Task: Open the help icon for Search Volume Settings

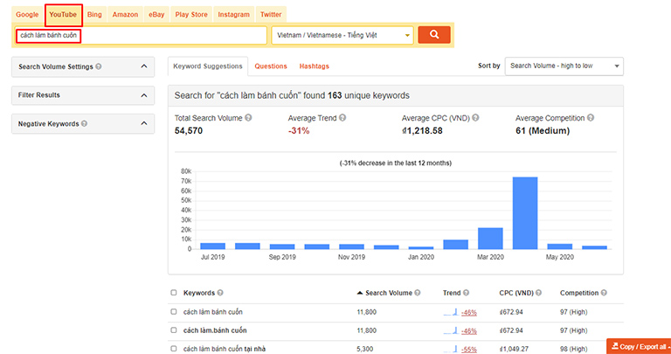Action: pyautogui.click(x=99, y=66)
